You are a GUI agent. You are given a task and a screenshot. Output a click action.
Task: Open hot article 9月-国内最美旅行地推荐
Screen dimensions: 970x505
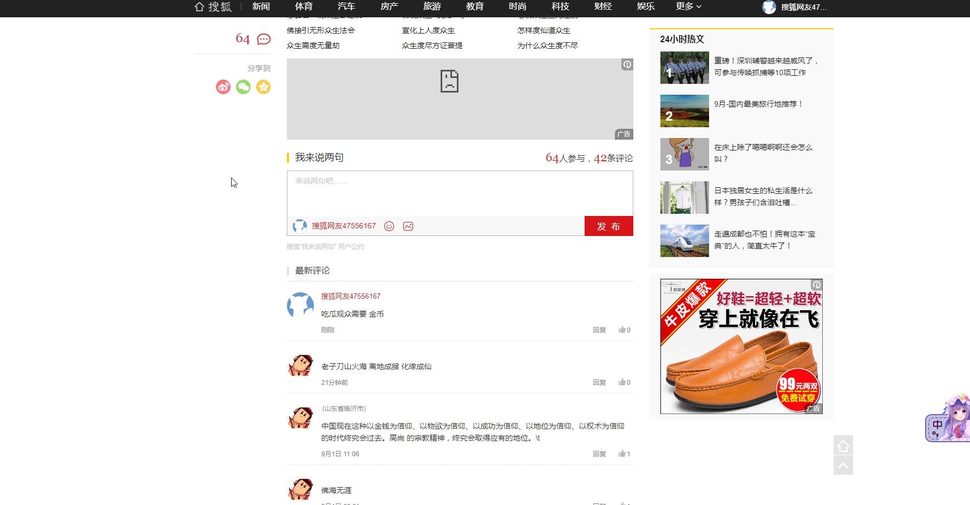[758, 104]
